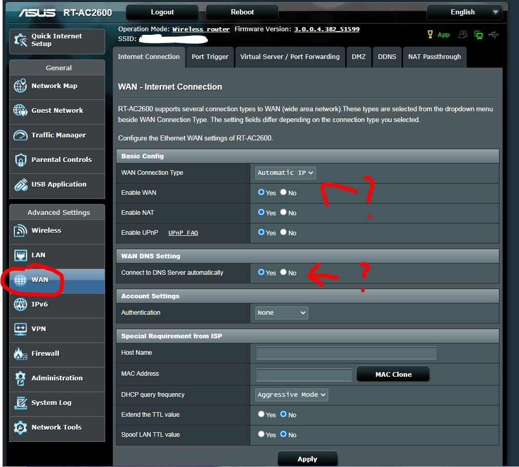The width and height of the screenshot is (519, 467).
Task: Click the Guest Network globe icon
Action: (x=21, y=111)
